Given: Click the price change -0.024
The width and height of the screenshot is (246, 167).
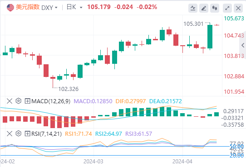Looking at the screenshot, I should 123,7.
